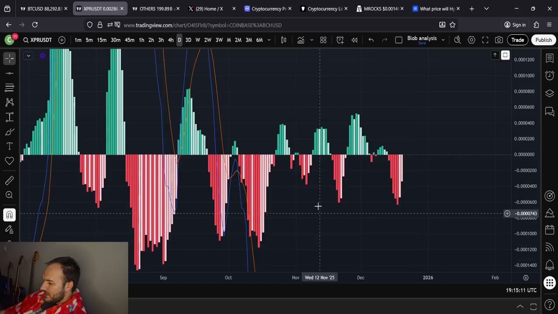Open the watchlist panel on right sidebar
The width and height of the screenshot is (558, 314).
click(549, 58)
